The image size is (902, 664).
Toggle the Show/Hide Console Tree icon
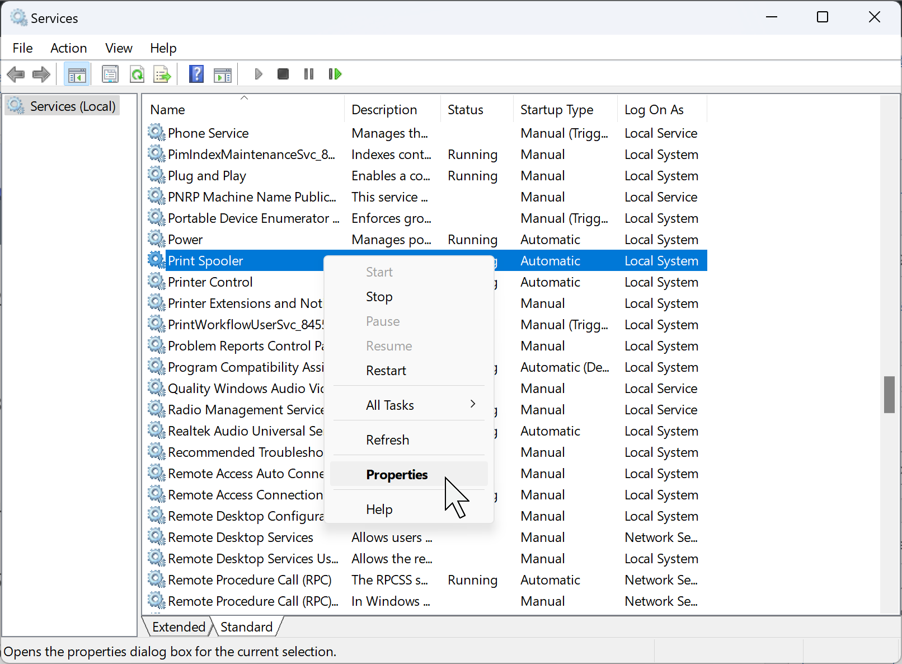(77, 74)
